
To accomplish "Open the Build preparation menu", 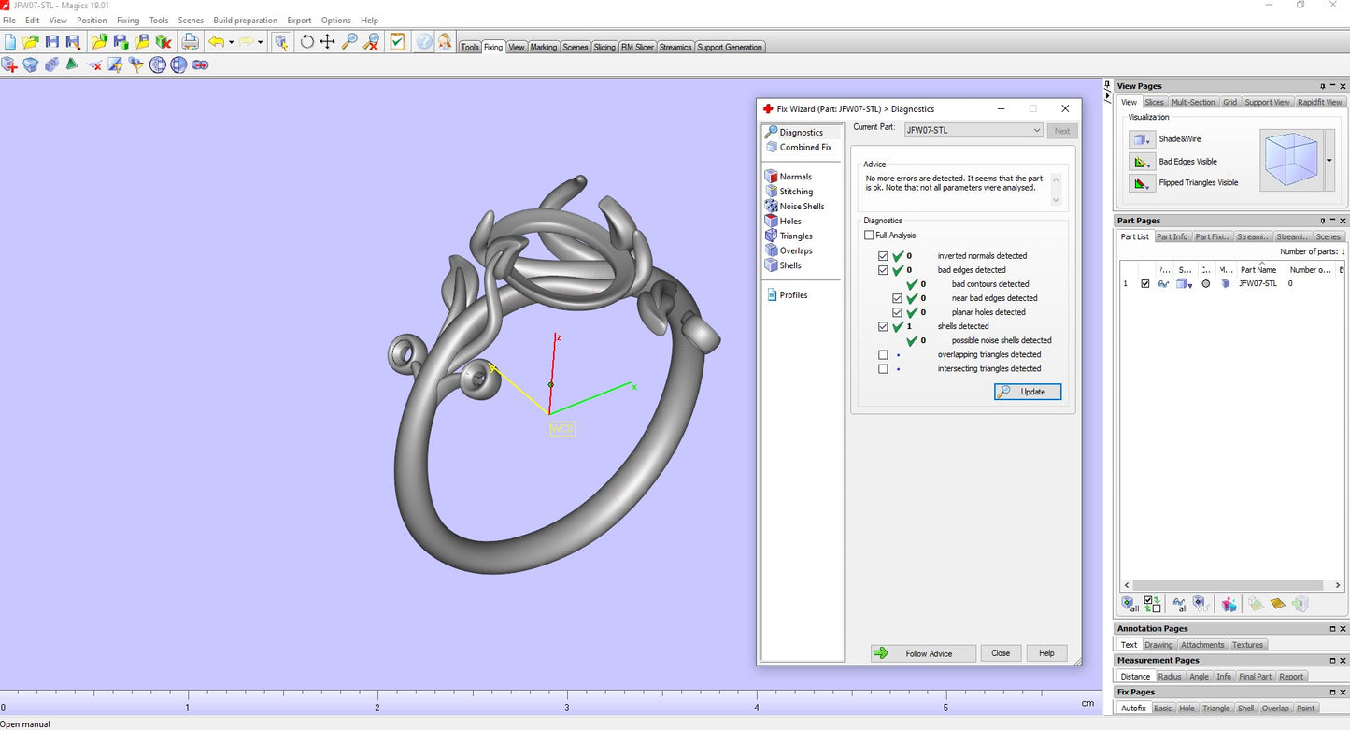I will click(x=245, y=20).
